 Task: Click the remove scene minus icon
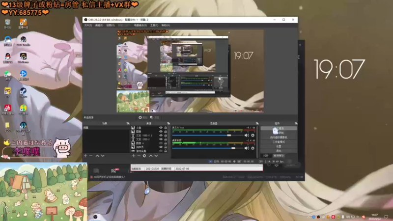(x=91, y=156)
